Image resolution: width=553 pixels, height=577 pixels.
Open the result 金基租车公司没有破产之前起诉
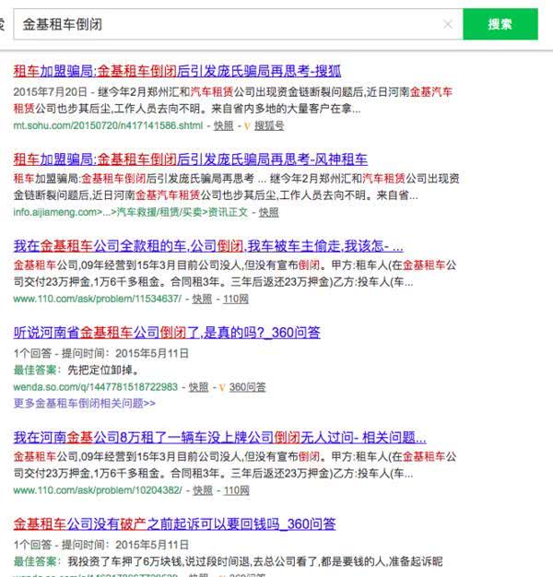(x=174, y=524)
